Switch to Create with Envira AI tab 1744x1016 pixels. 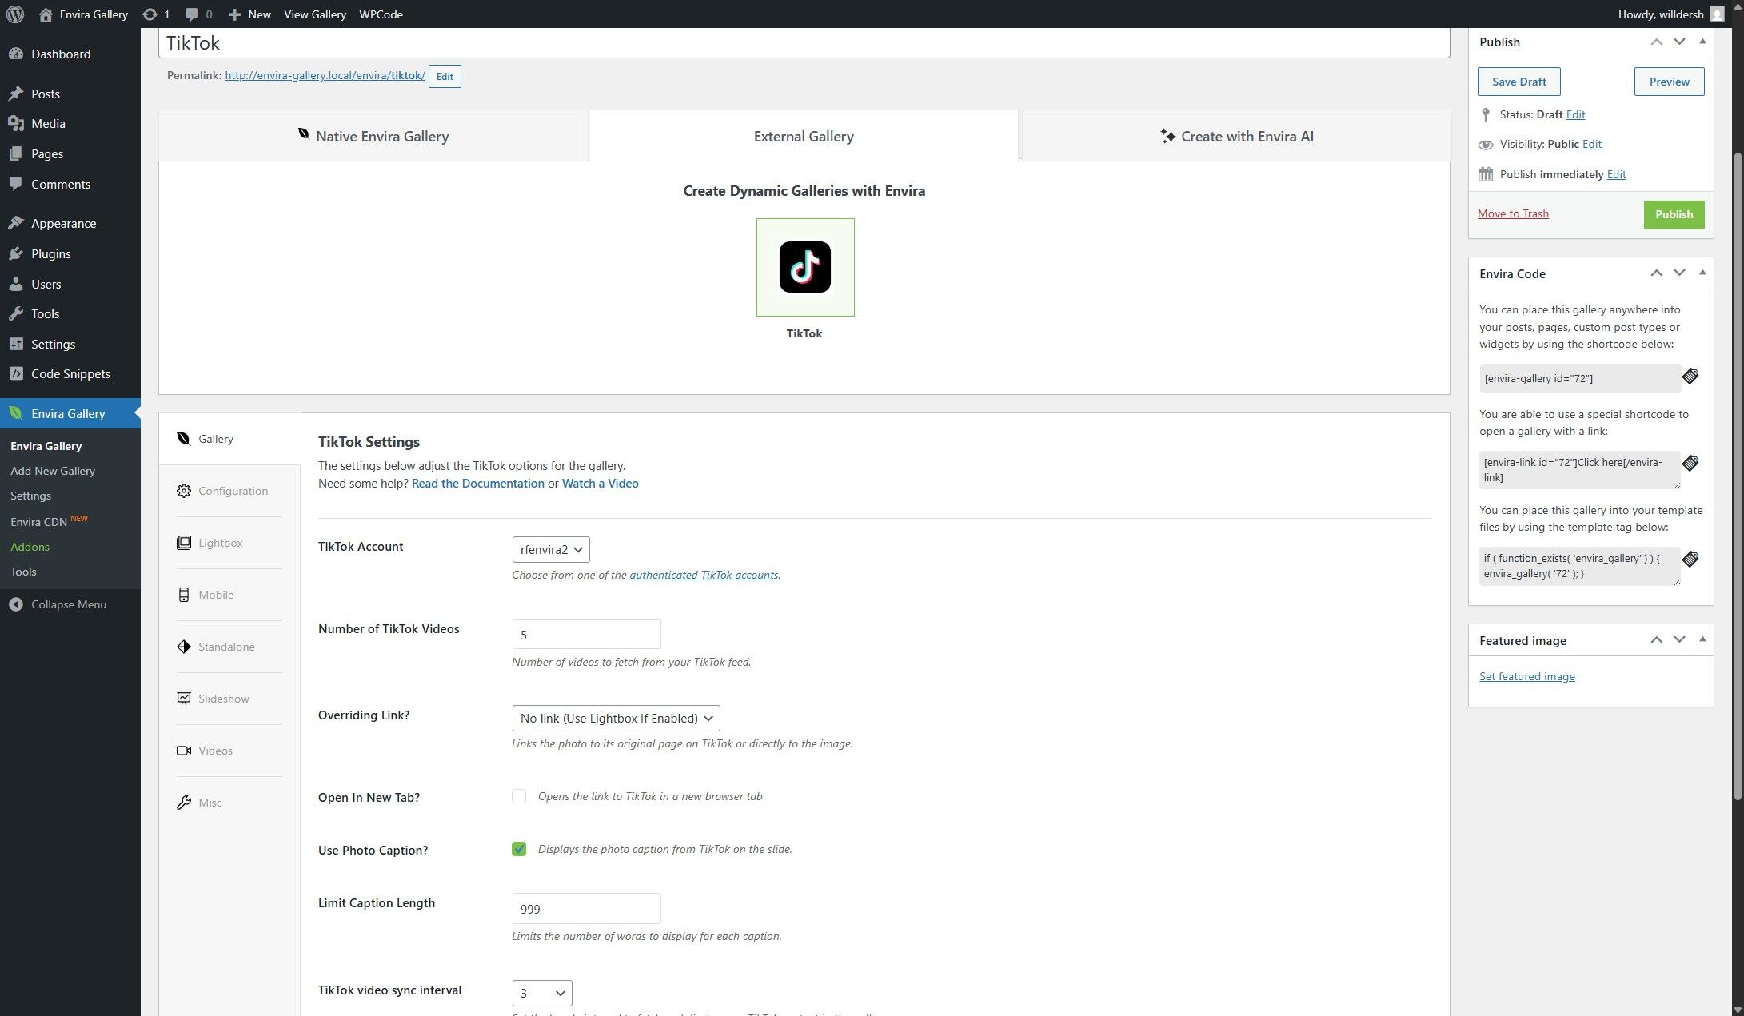coord(1236,137)
